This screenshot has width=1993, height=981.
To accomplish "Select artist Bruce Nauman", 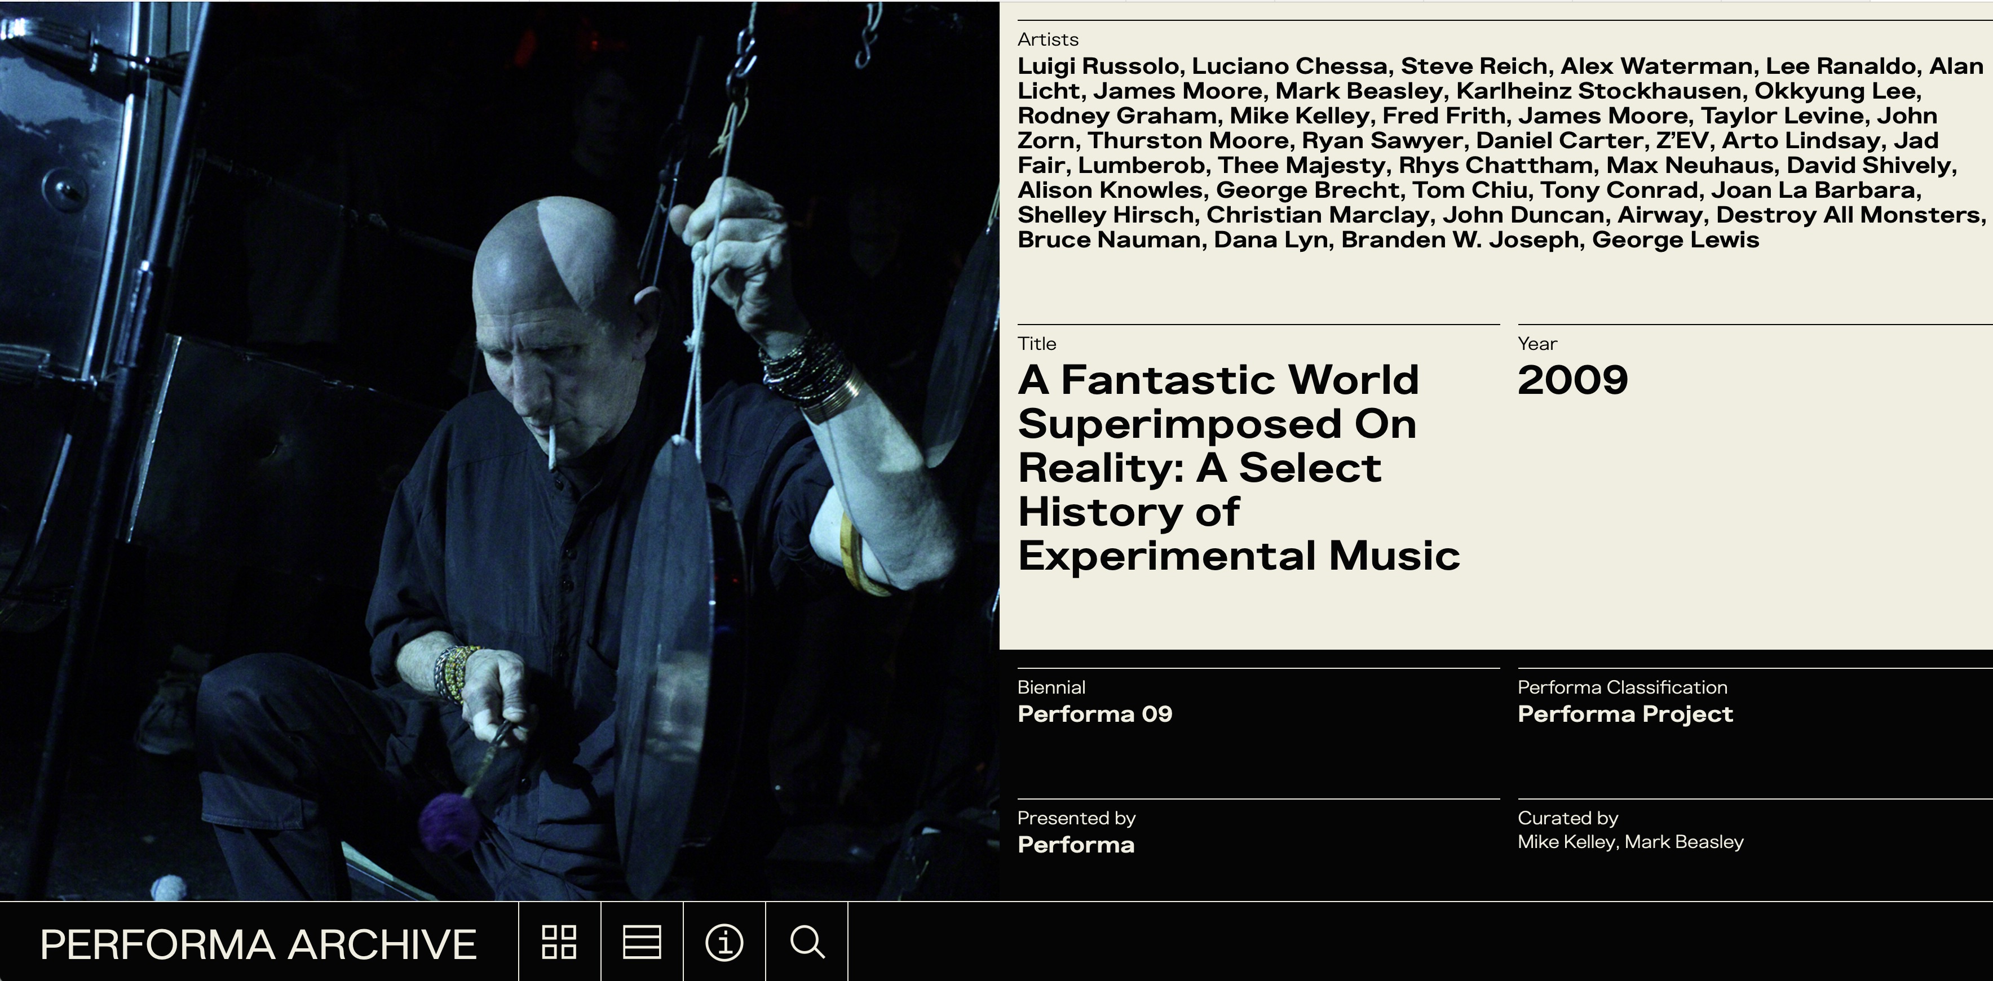I will click(1108, 239).
